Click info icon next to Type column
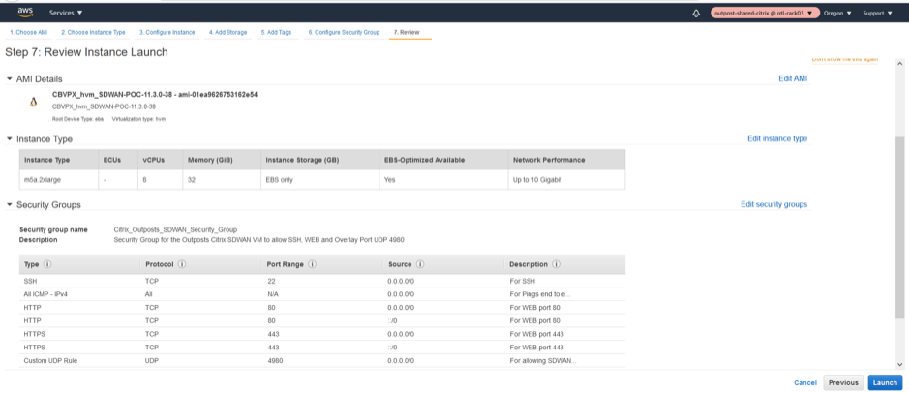 (47, 264)
